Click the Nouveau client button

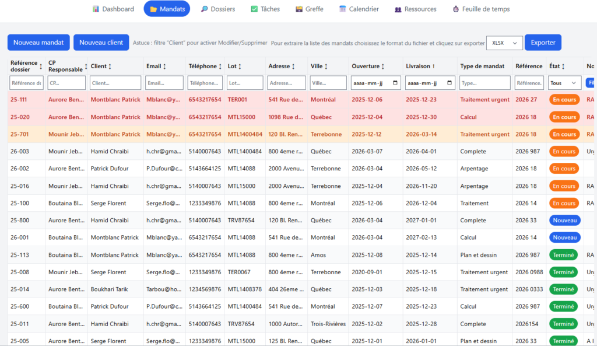tap(101, 43)
